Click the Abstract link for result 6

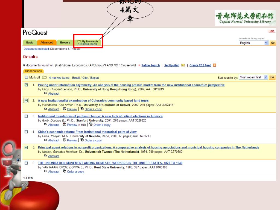pyautogui.click(x=54, y=172)
